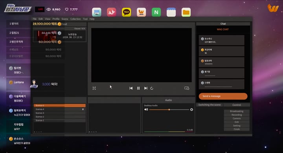Mute the Desktop Audio speaker icon
The image size is (283, 153).
pyautogui.click(x=146, y=109)
